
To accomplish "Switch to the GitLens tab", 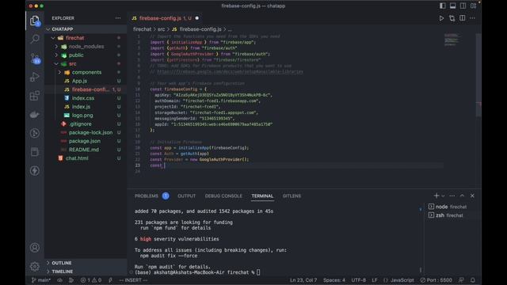I will (292, 196).
